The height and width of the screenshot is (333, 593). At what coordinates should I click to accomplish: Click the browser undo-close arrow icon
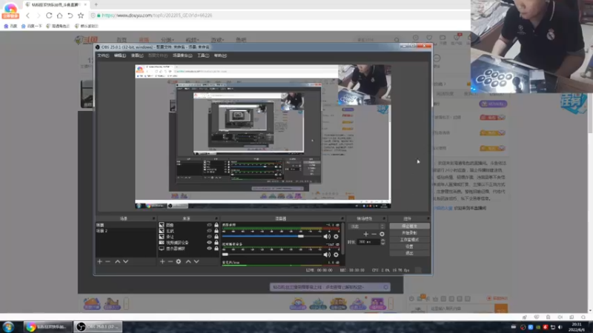70,16
